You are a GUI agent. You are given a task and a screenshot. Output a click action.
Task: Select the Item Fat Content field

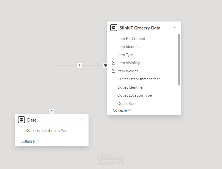tap(131, 39)
